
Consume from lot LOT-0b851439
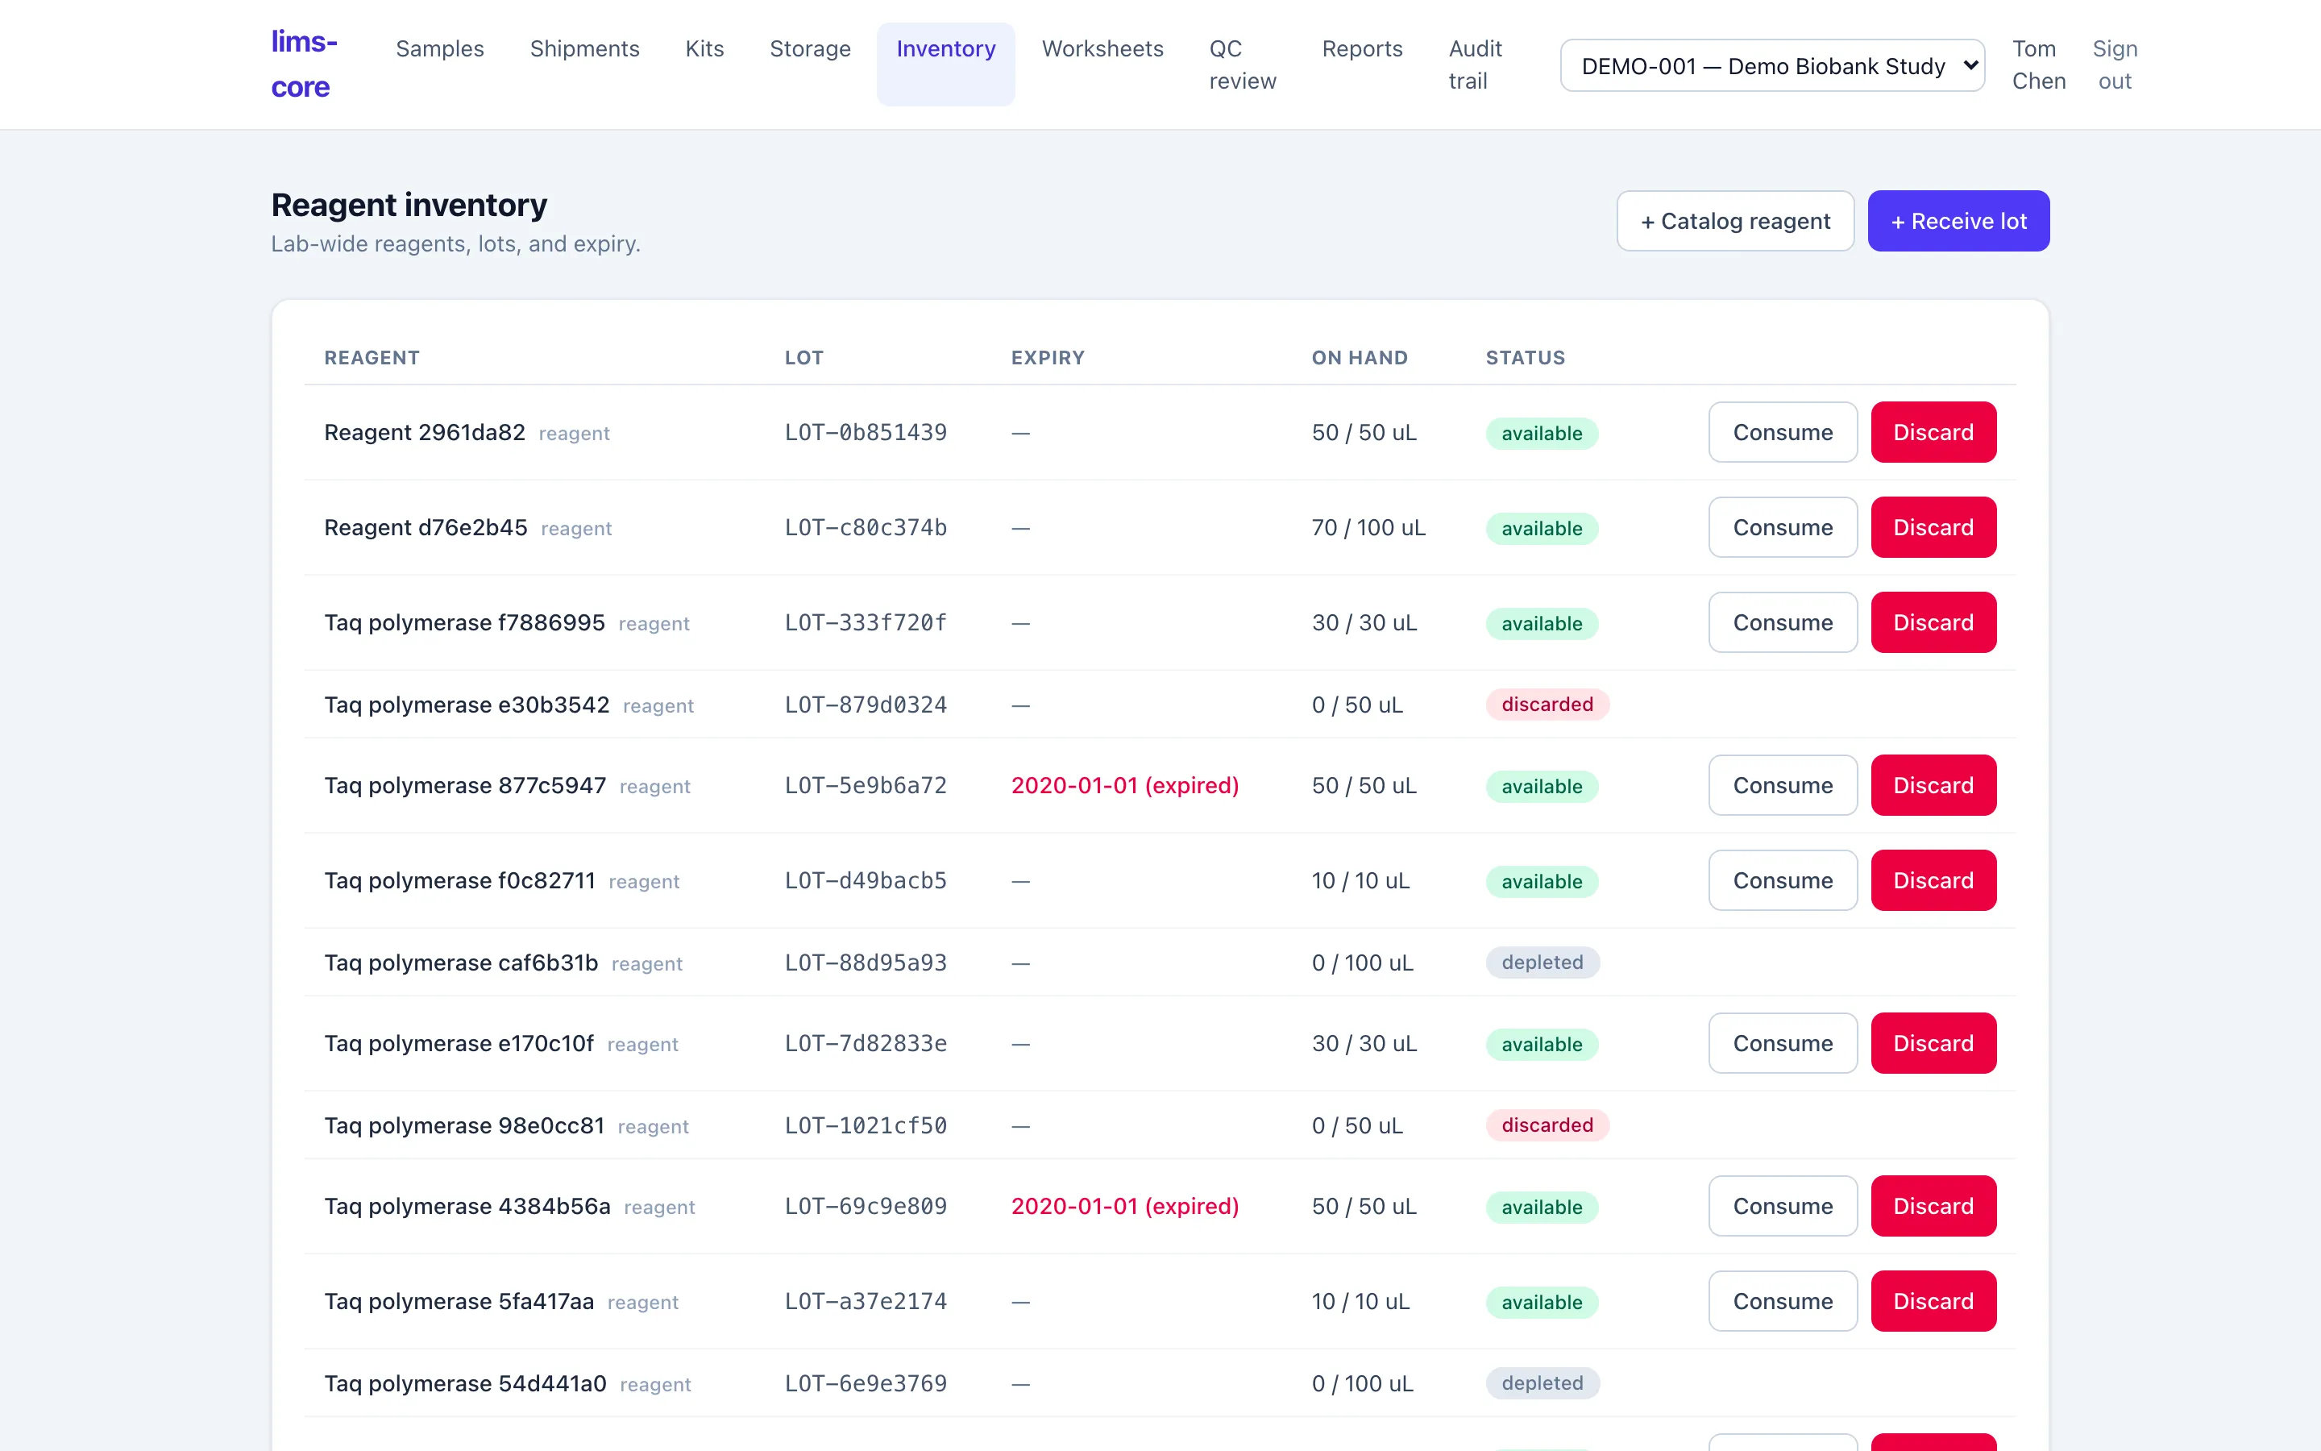tap(1782, 432)
